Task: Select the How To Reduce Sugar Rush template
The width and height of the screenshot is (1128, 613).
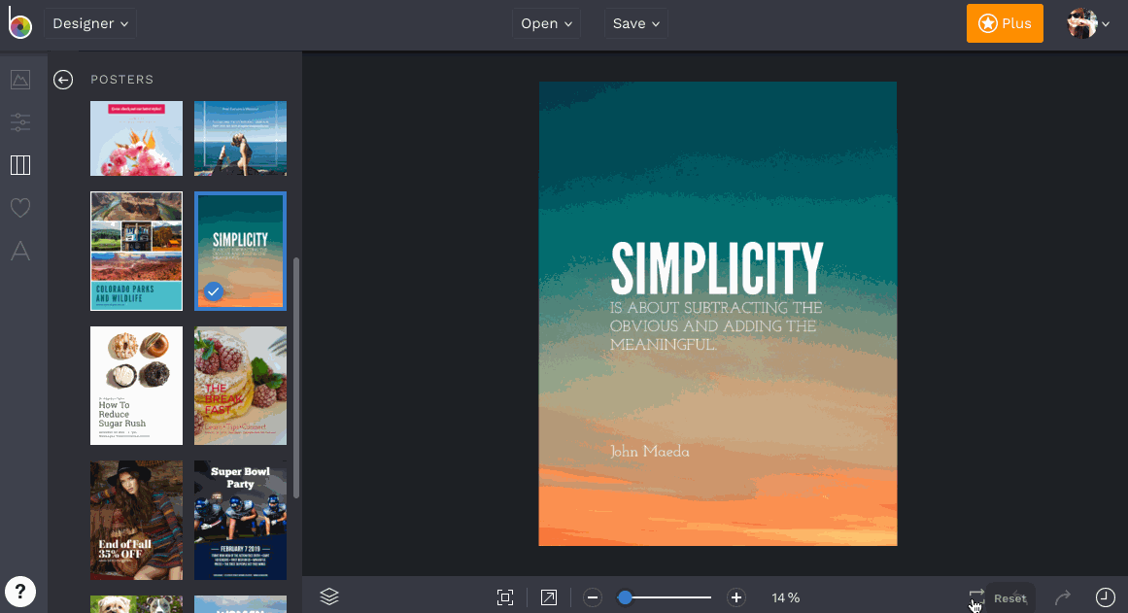Action: [x=136, y=386]
